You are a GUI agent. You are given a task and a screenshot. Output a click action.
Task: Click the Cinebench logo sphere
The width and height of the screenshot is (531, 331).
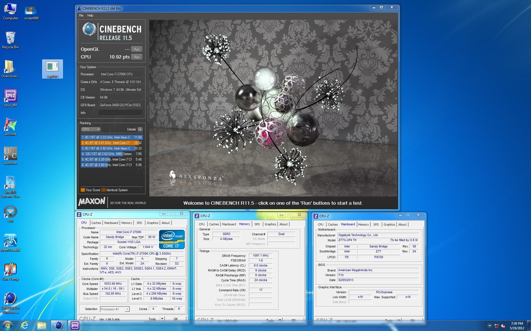(89, 29)
